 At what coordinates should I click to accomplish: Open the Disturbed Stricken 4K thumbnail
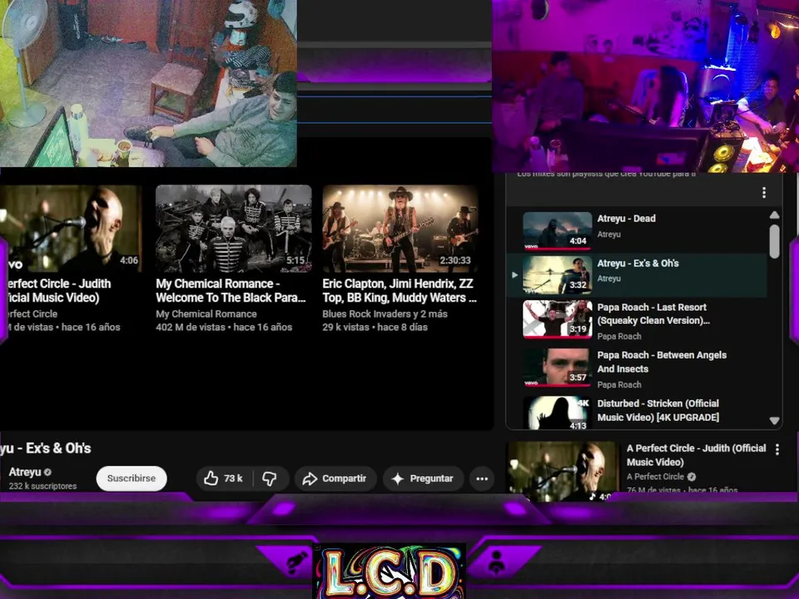[558, 413]
